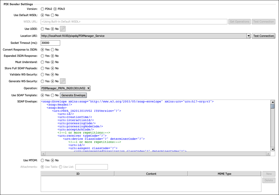Click the WSDL URL input field
This screenshot has height=195, width=279.
pos(134,22)
